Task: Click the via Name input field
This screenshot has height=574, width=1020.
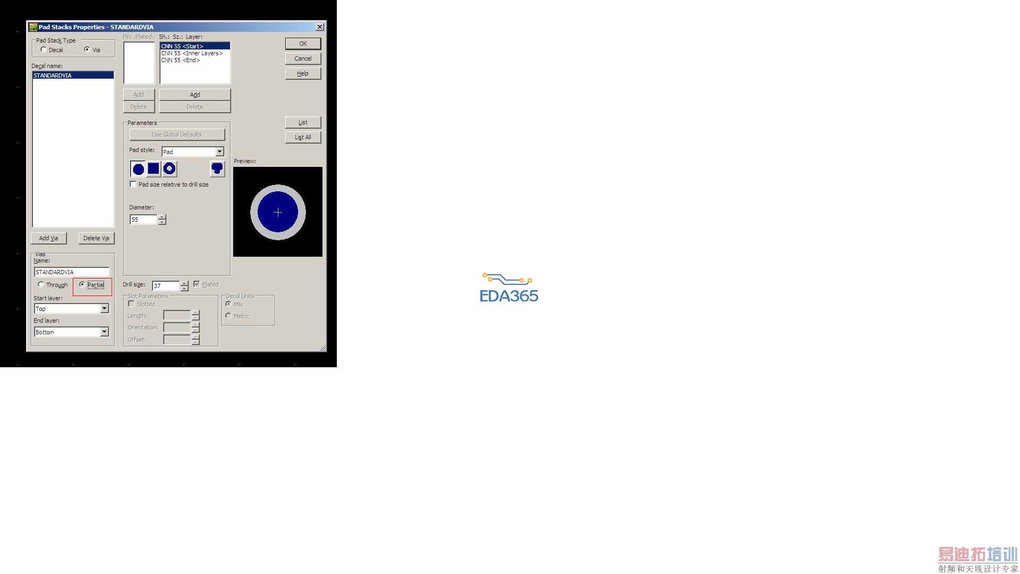Action: point(71,272)
